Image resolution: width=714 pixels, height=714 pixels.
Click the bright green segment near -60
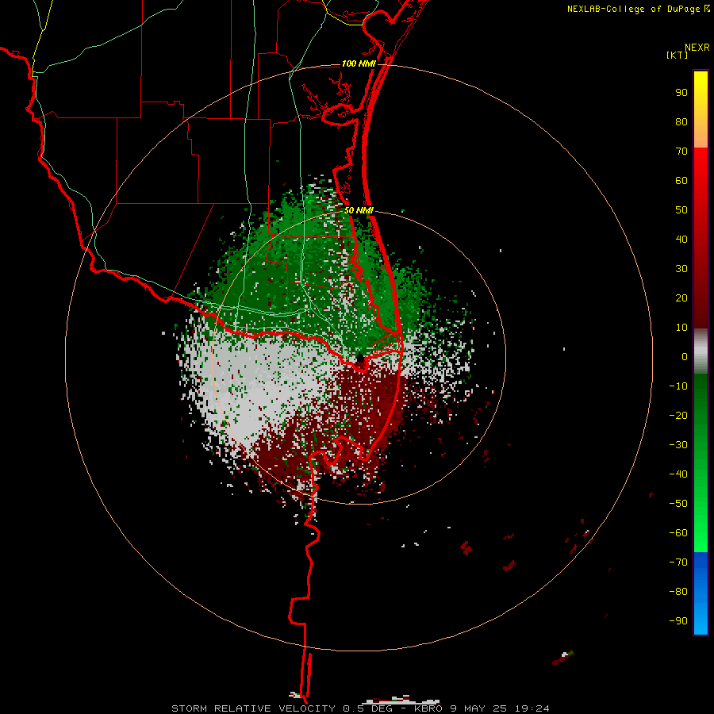pos(701,533)
